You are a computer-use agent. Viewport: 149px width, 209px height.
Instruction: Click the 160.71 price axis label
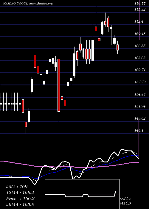(x=139, y=70)
